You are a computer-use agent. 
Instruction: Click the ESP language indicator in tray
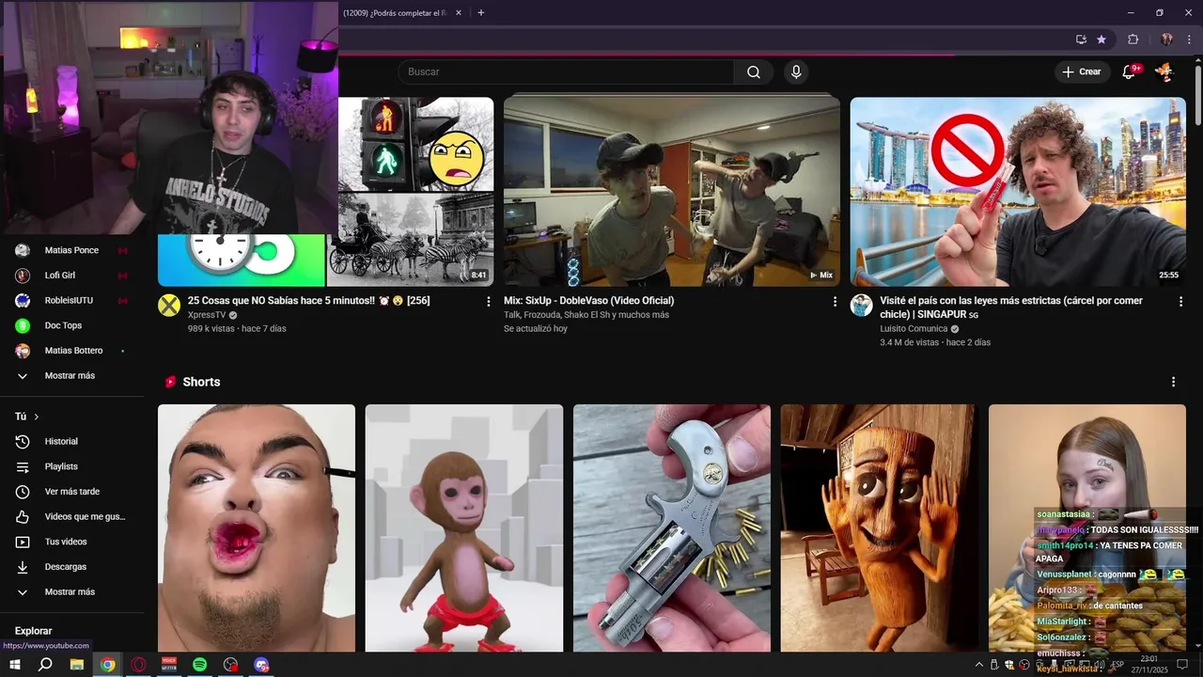1117,665
